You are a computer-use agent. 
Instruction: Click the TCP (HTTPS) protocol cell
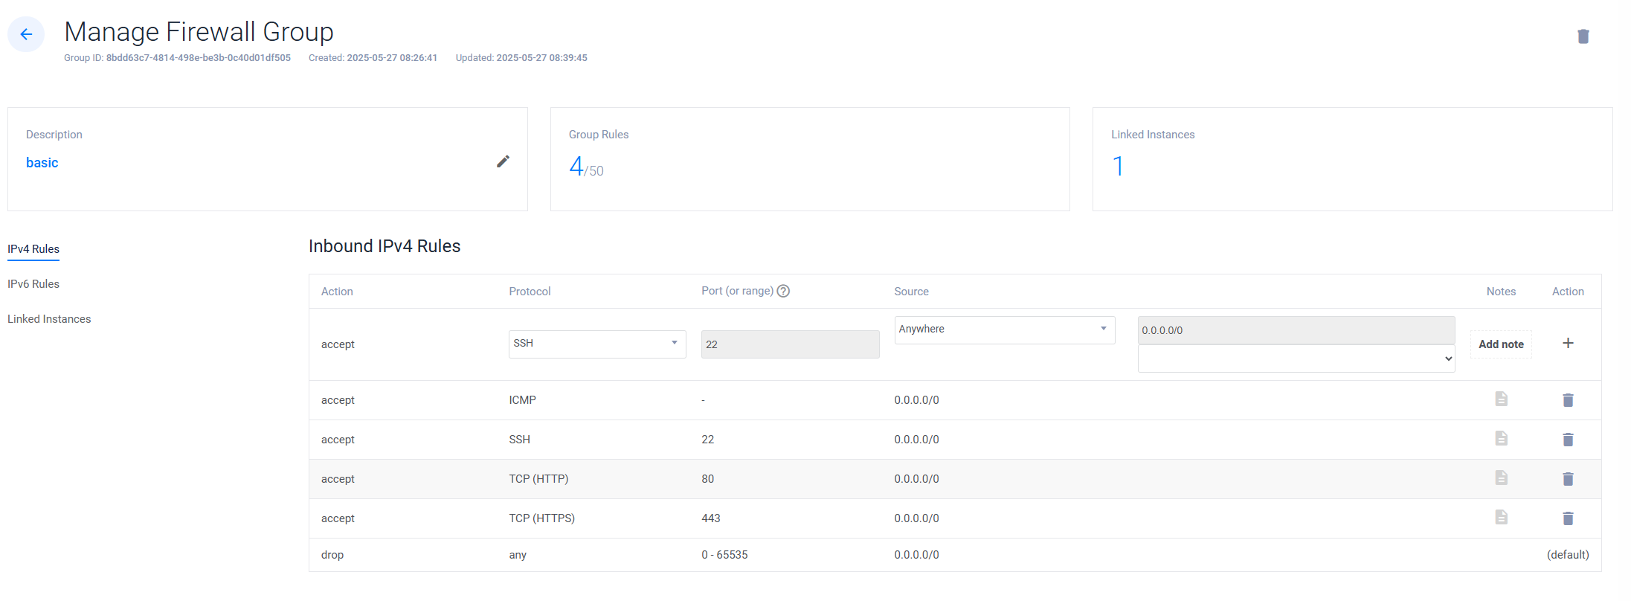[x=541, y=518]
